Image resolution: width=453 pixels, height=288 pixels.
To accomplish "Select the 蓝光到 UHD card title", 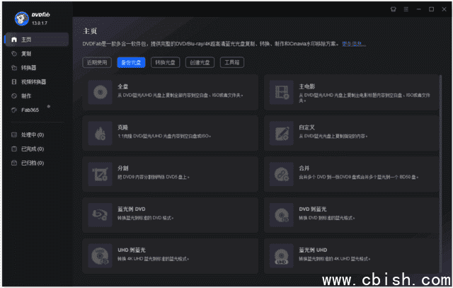I will (x=313, y=250).
